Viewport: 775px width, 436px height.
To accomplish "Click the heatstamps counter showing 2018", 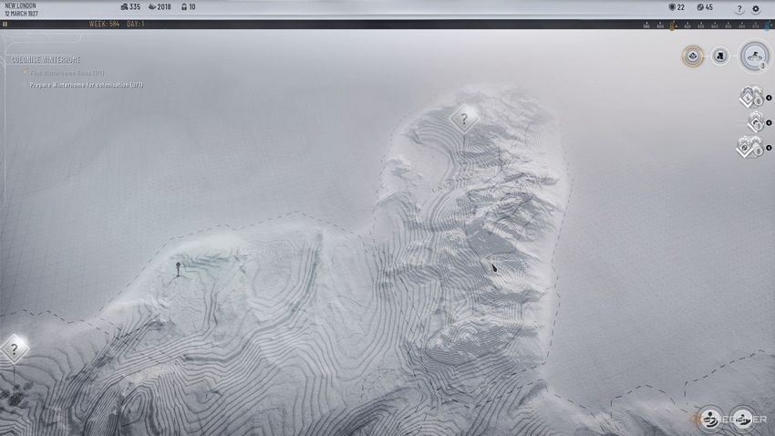I will point(160,7).
